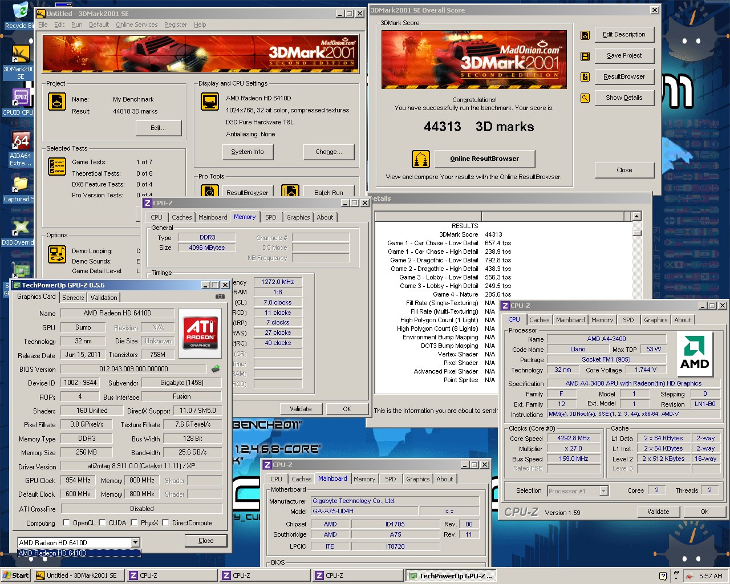This screenshot has width=730, height=584.
Task: Click the icon beside Edit Description
Action: point(585,35)
